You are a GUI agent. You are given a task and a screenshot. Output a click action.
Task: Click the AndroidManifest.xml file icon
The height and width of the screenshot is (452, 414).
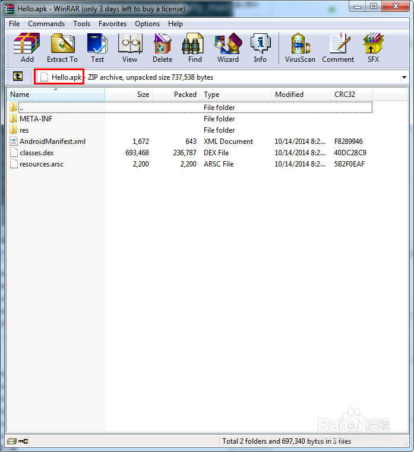click(14, 141)
